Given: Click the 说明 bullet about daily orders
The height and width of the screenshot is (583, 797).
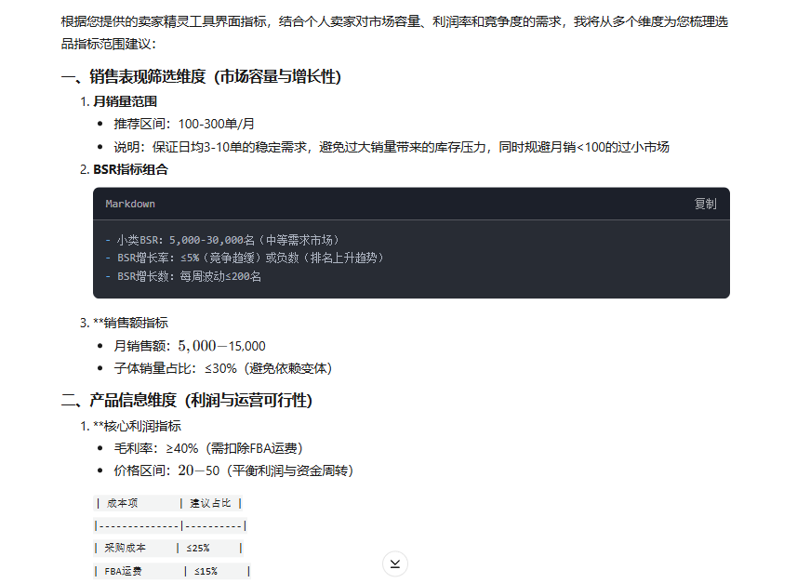Looking at the screenshot, I should tap(391, 147).
